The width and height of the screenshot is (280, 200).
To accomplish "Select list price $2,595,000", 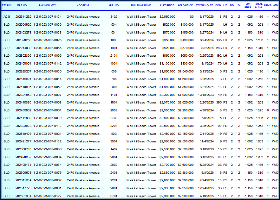I will pos(167,141).
